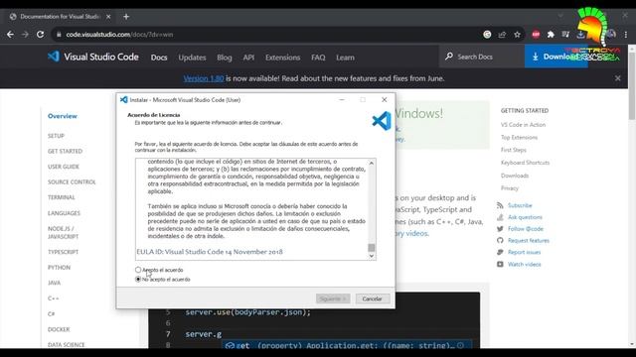Open Top Extensions link
Screen dimensions: 636x357
[x=519, y=137]
